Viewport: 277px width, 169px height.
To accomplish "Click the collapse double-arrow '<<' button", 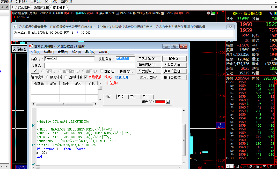I will [x=35, y=71].
